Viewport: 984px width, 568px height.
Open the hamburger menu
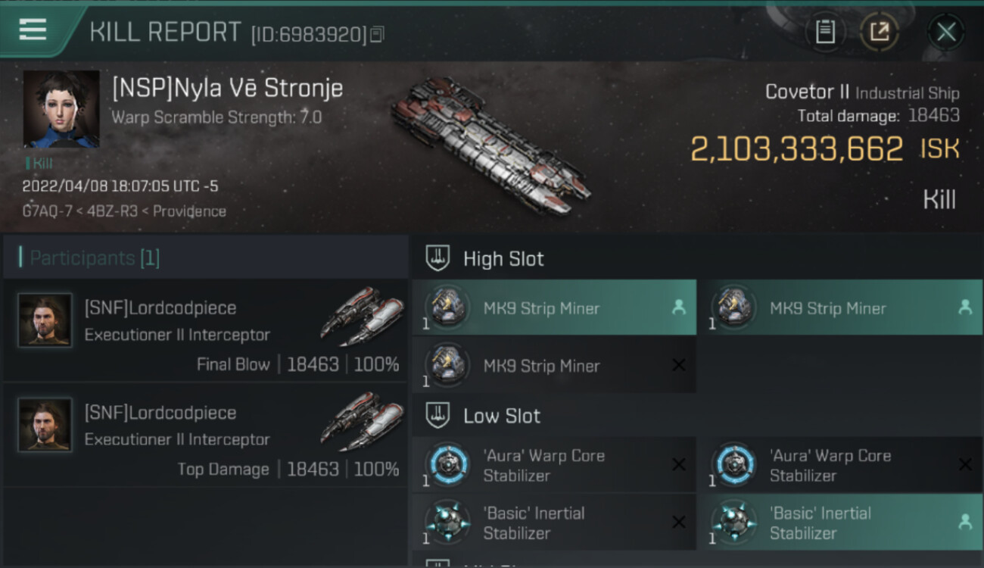[33, 30]
